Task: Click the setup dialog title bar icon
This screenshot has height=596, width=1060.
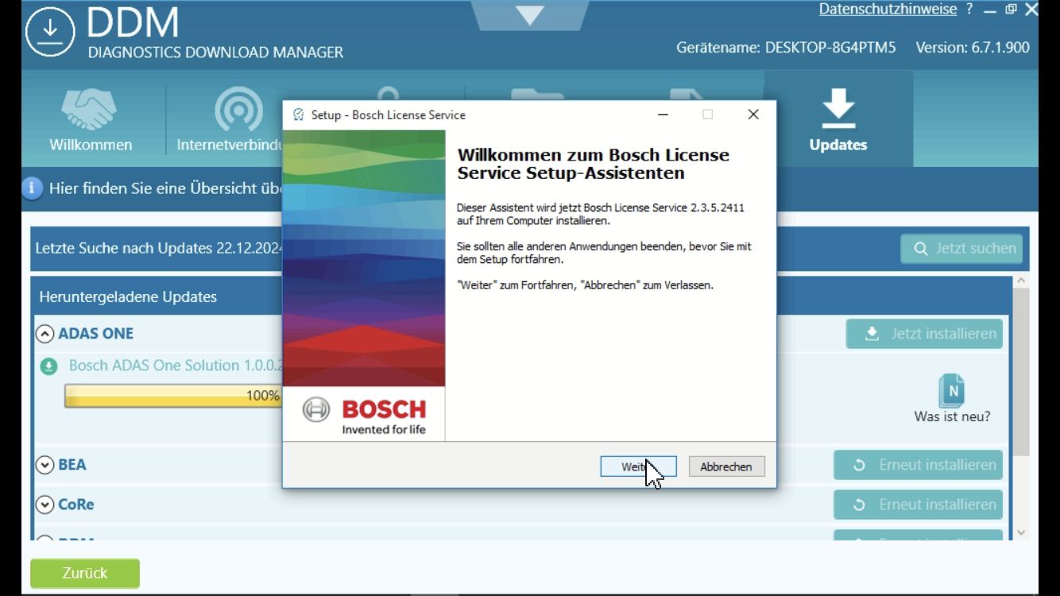Action: pyautogui.click(x=298, y=115)
